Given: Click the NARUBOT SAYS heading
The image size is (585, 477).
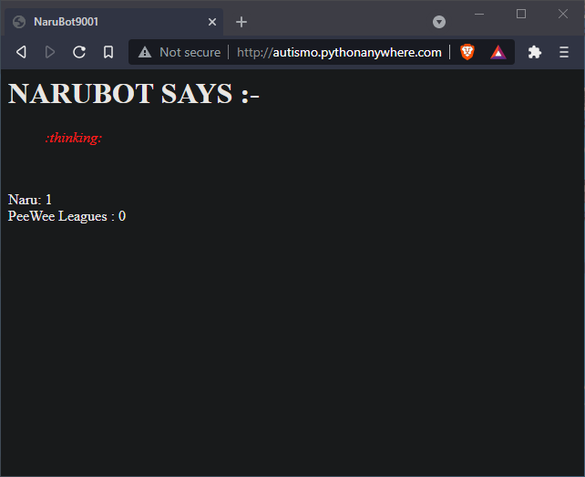Looking at the screenshot, I should [x=134, y=93].
